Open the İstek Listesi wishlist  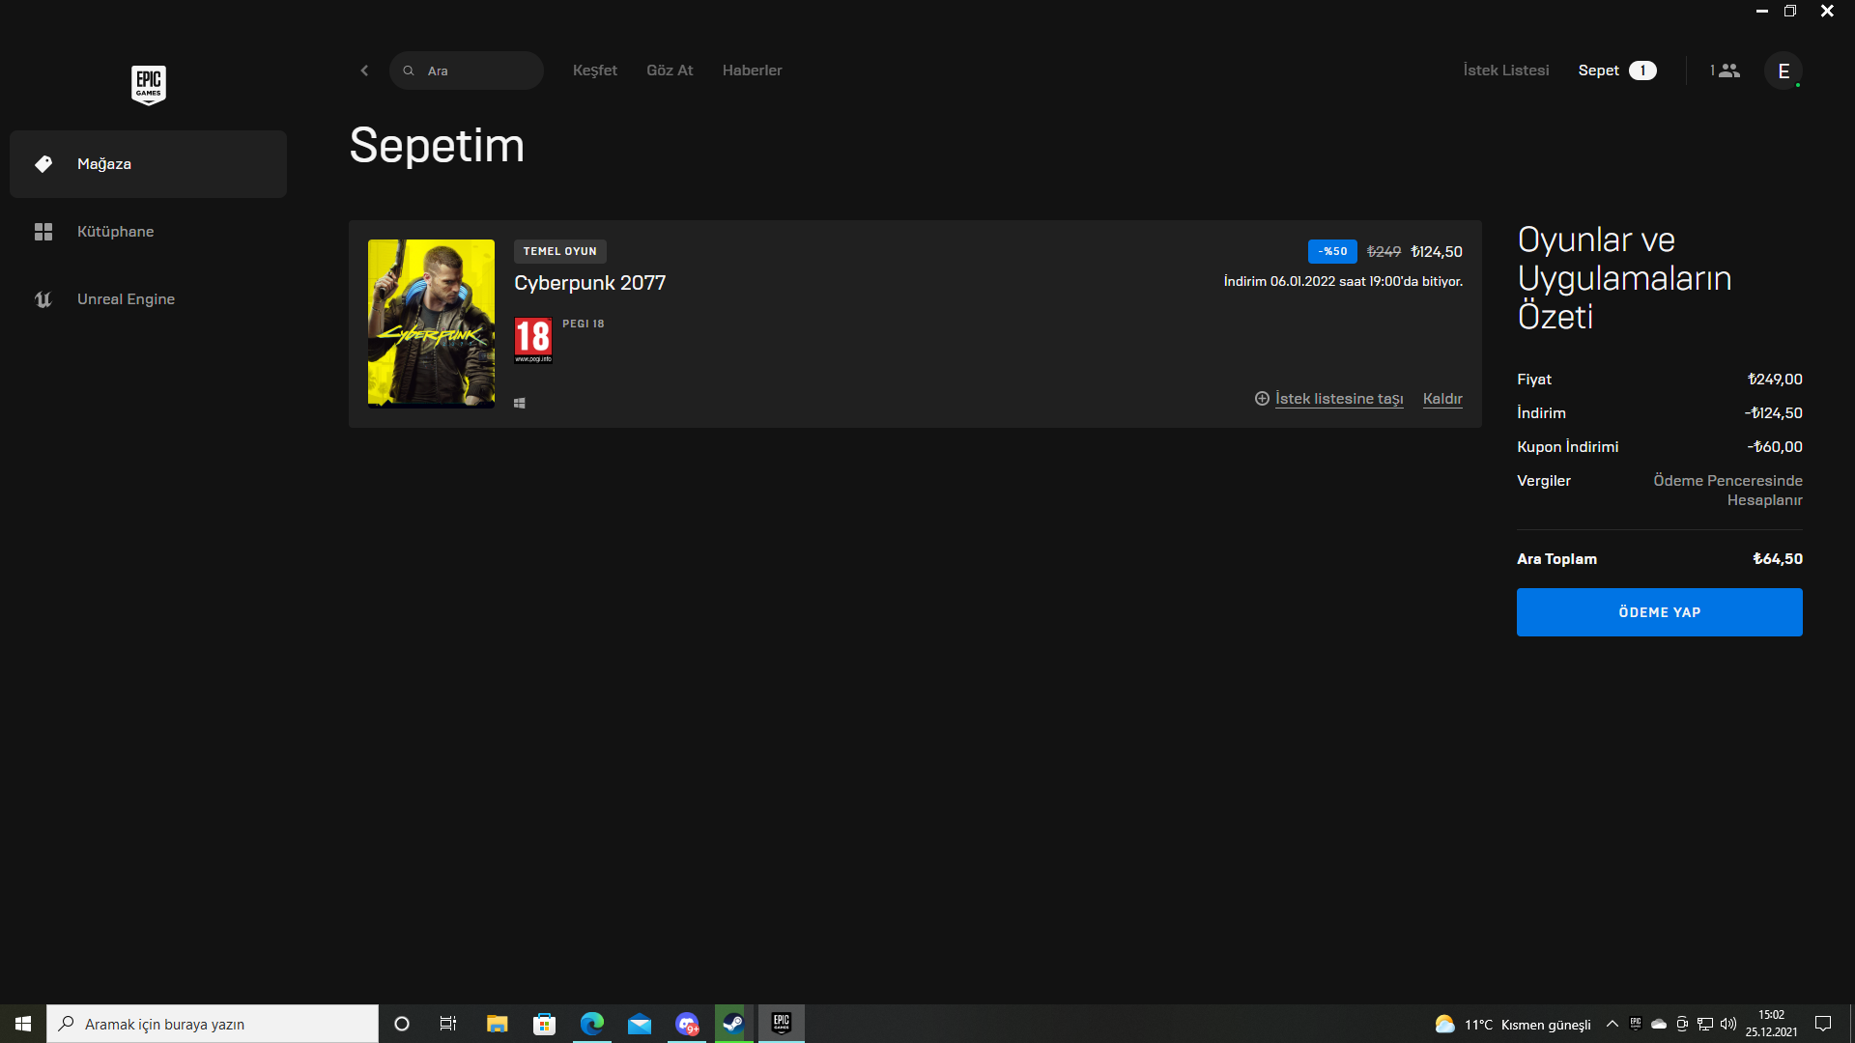point(1506,70)
